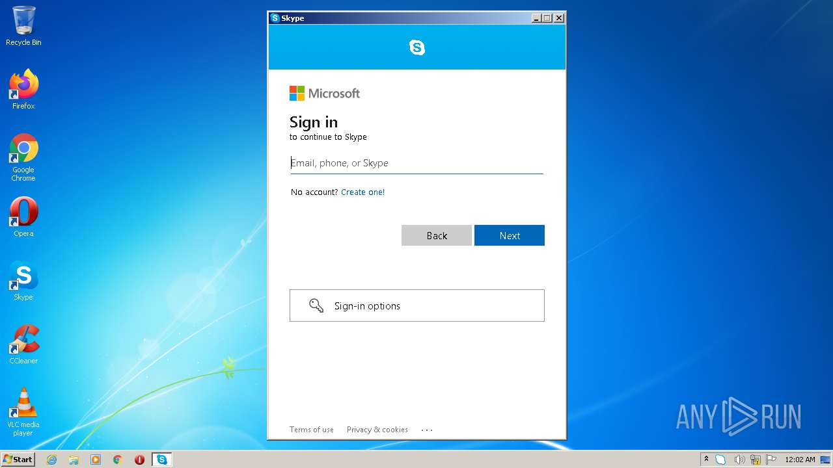The width and height of the screenshot is (833, 468).
Task: Select VLC media player desktop icon
Action: (23, 412)
